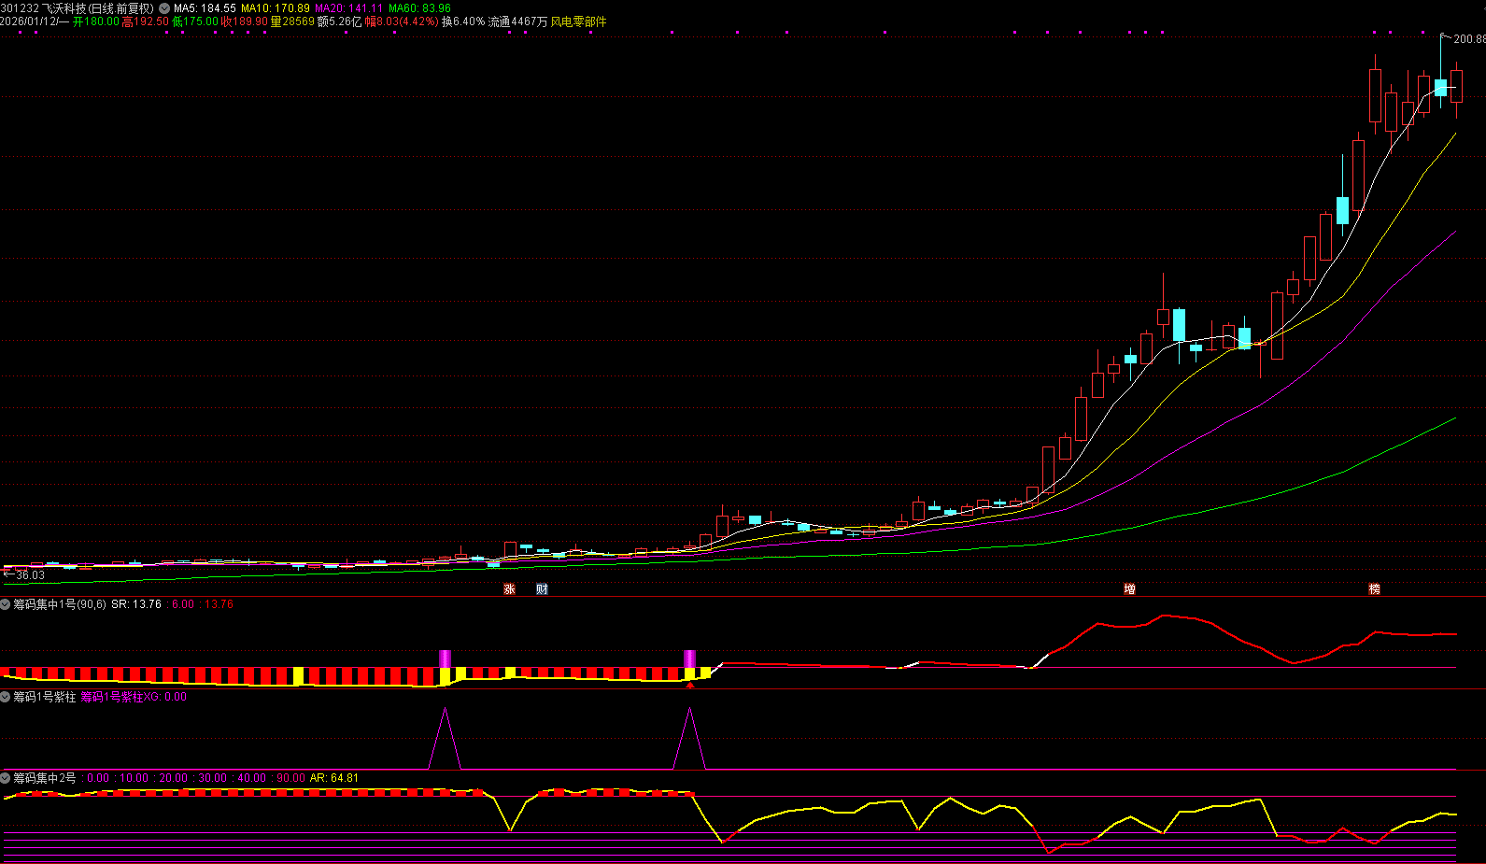The height and width of the screenshot is (864, 1486).
Task: Click the red arrow signal below second purple bar
Action: (690, 686)
